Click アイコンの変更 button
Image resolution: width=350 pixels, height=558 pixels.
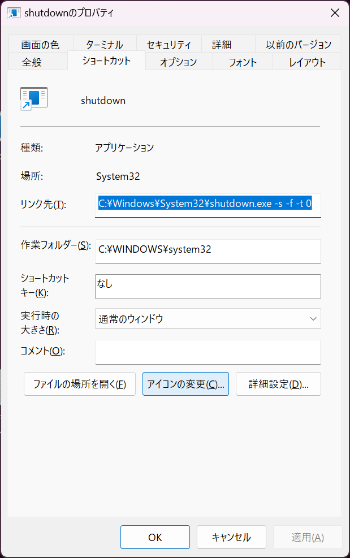185,384
